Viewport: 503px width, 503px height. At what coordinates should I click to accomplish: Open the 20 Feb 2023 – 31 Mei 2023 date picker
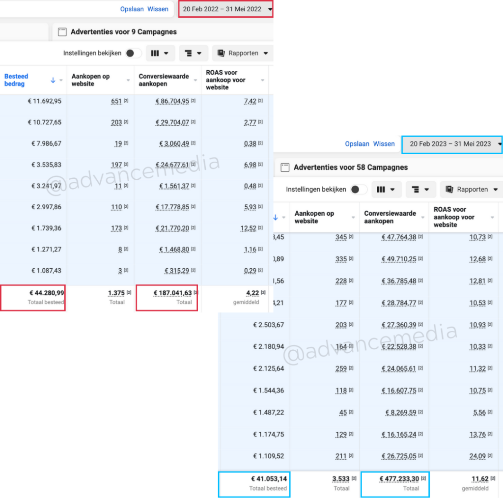pyautogui.click(x=452, y=144)
